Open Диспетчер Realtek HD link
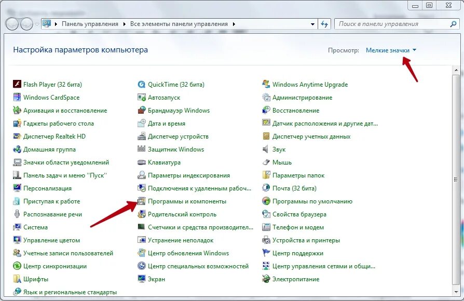Screen dimensions: 464x301 (54, 136)
